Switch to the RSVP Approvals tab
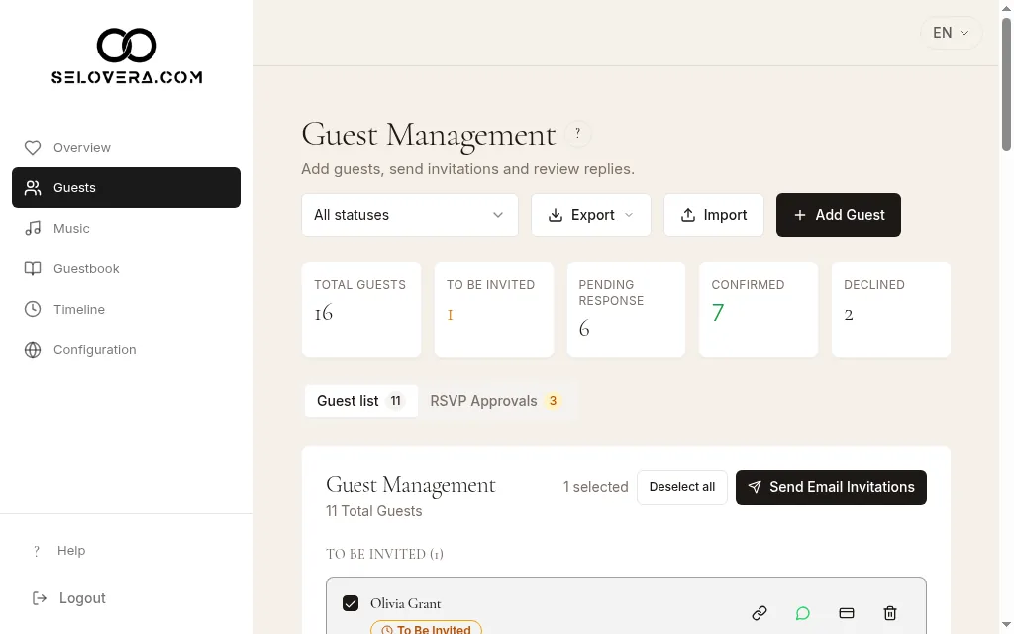 [x=495, y=401]
